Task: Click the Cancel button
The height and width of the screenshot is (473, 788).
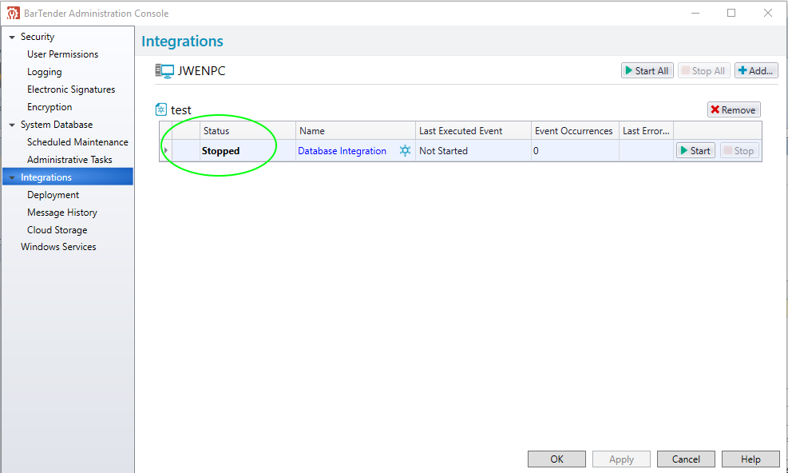Action: (x=686, y=459)
